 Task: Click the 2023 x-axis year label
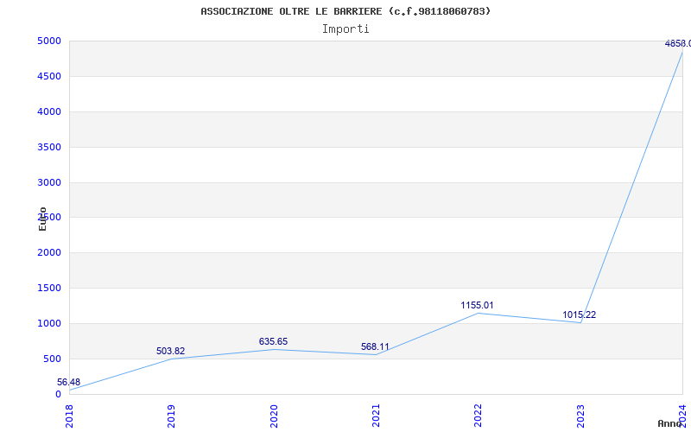[580, 416]
